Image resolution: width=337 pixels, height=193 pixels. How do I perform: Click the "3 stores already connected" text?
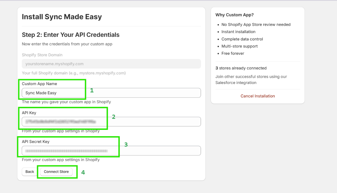[x=241, y=68]
